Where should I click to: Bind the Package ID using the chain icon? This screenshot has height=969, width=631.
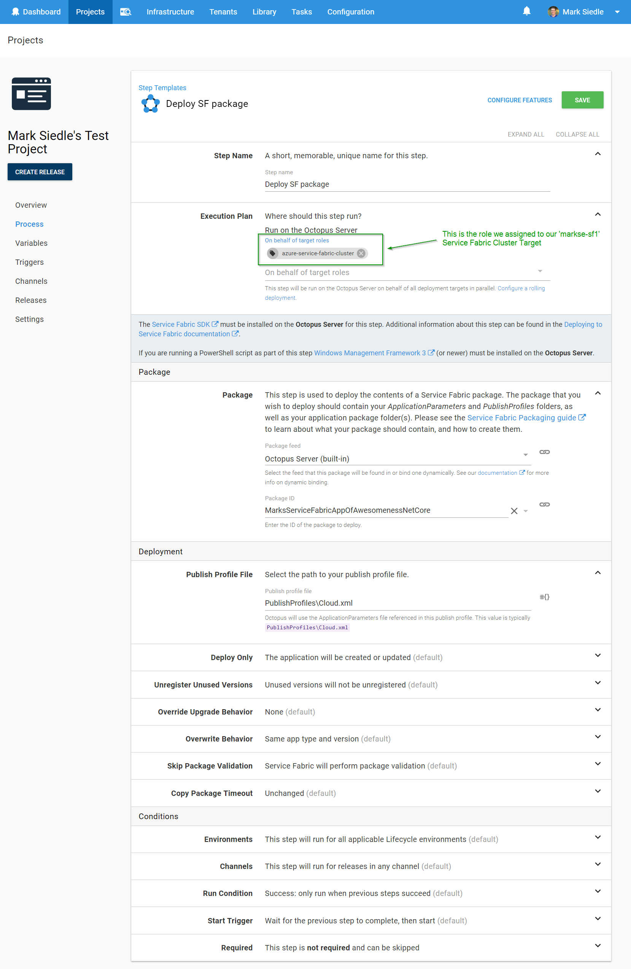click(544, 504)
